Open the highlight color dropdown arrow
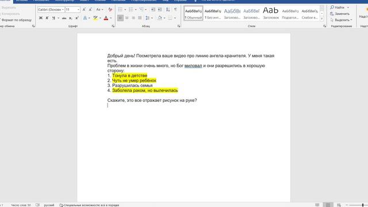This screenshot has width=368, height=207. [x=100, y=18]
